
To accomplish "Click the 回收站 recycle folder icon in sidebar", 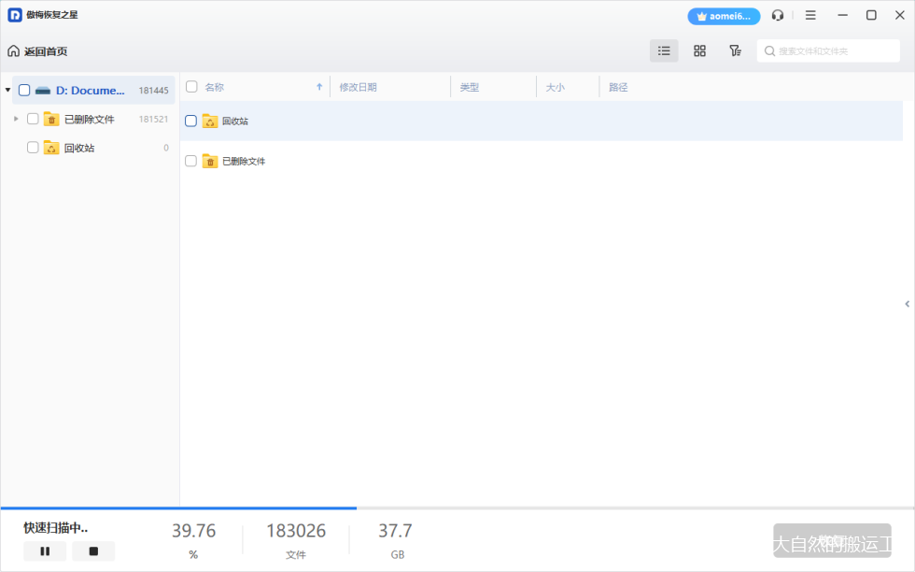I will click(51, 148).
